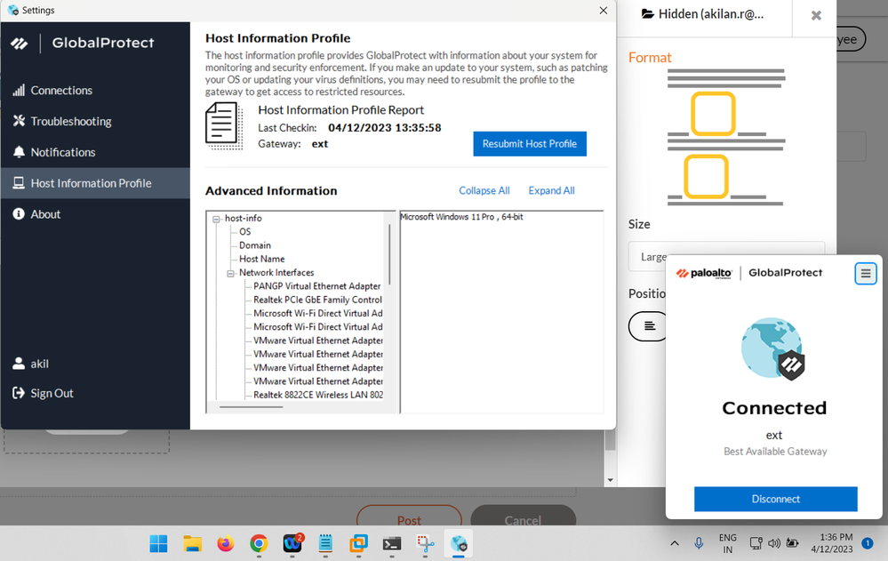Click the paloalto logo in popup

click(704, 274)
